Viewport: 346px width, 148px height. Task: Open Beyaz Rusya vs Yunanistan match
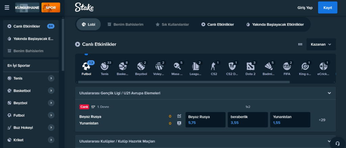91,120
